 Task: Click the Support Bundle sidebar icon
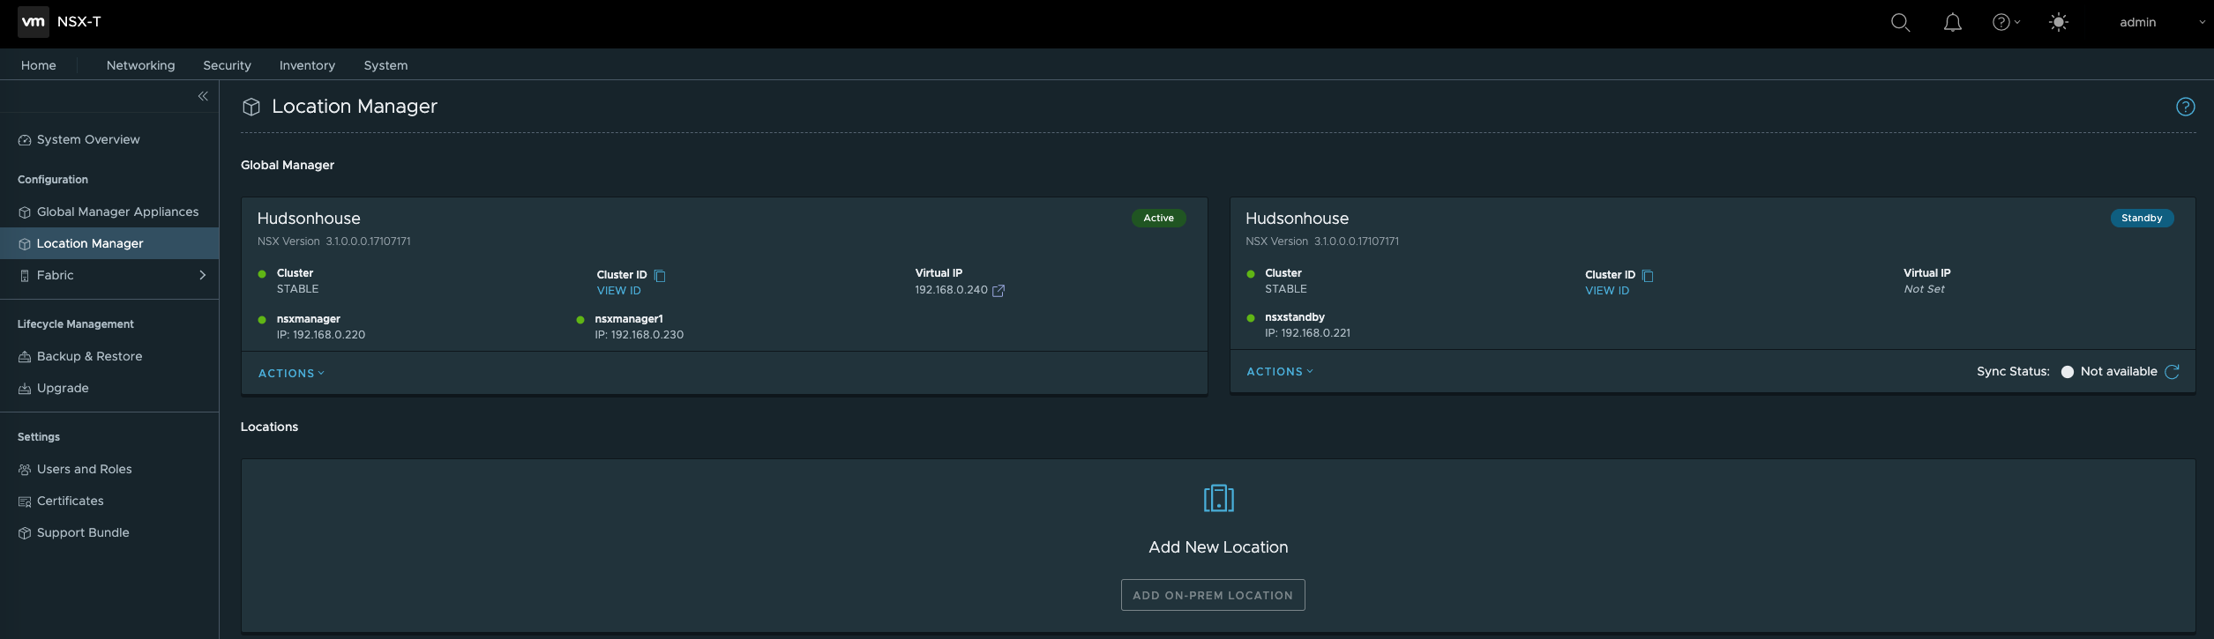pyautogui.click(x=25, y=533)
